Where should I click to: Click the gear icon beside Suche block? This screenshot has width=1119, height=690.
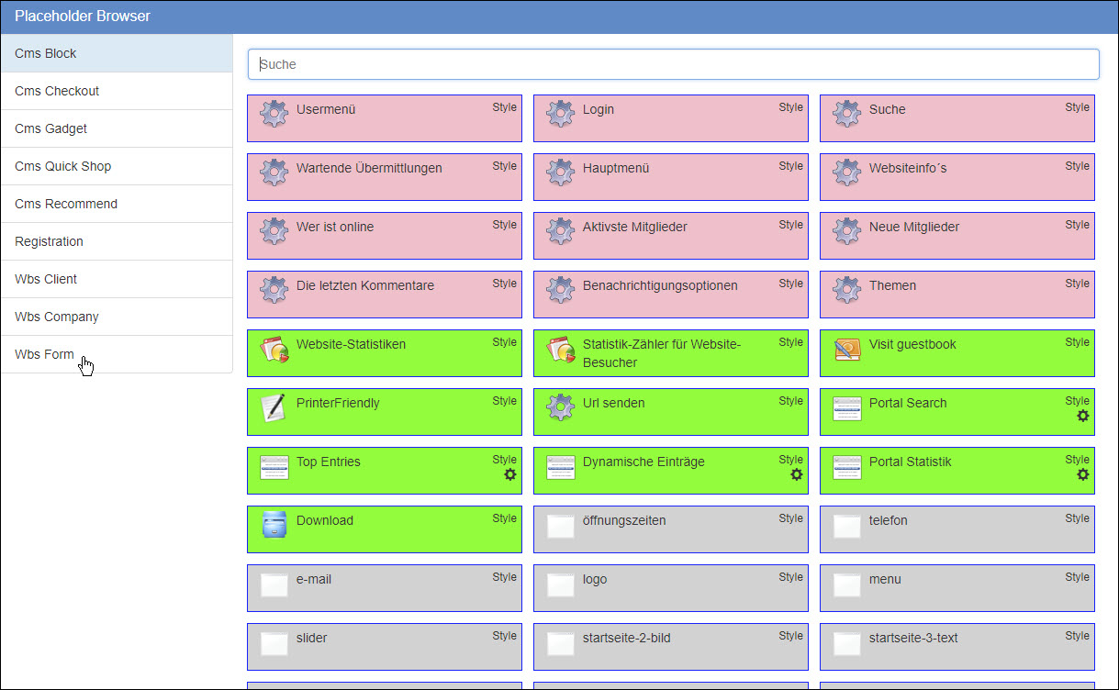(x=846, y=113)
